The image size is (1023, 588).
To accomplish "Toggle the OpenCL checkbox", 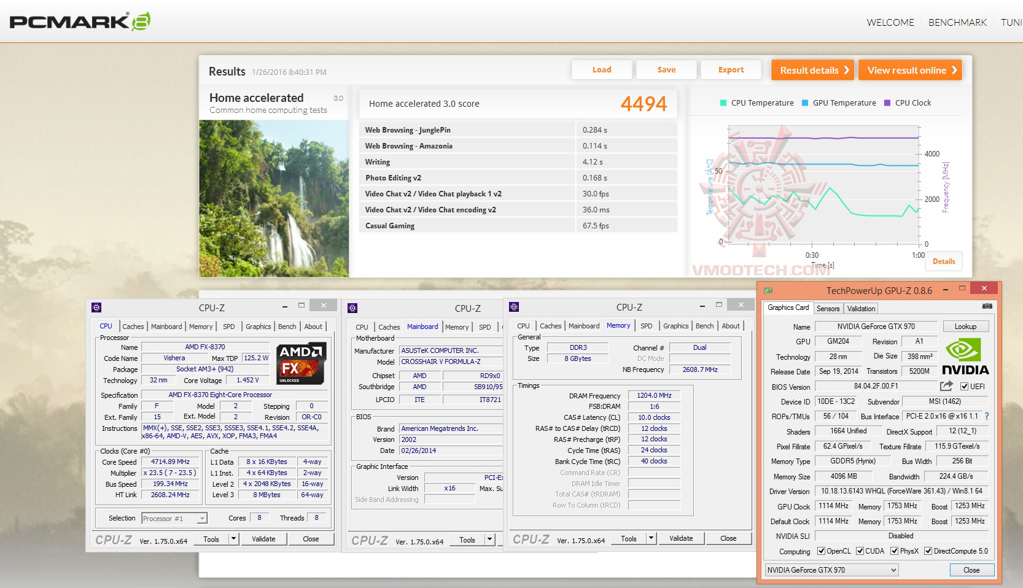I will 821,551.
